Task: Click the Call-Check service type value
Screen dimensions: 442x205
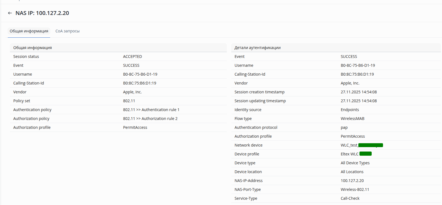Action: click(350, 198)
